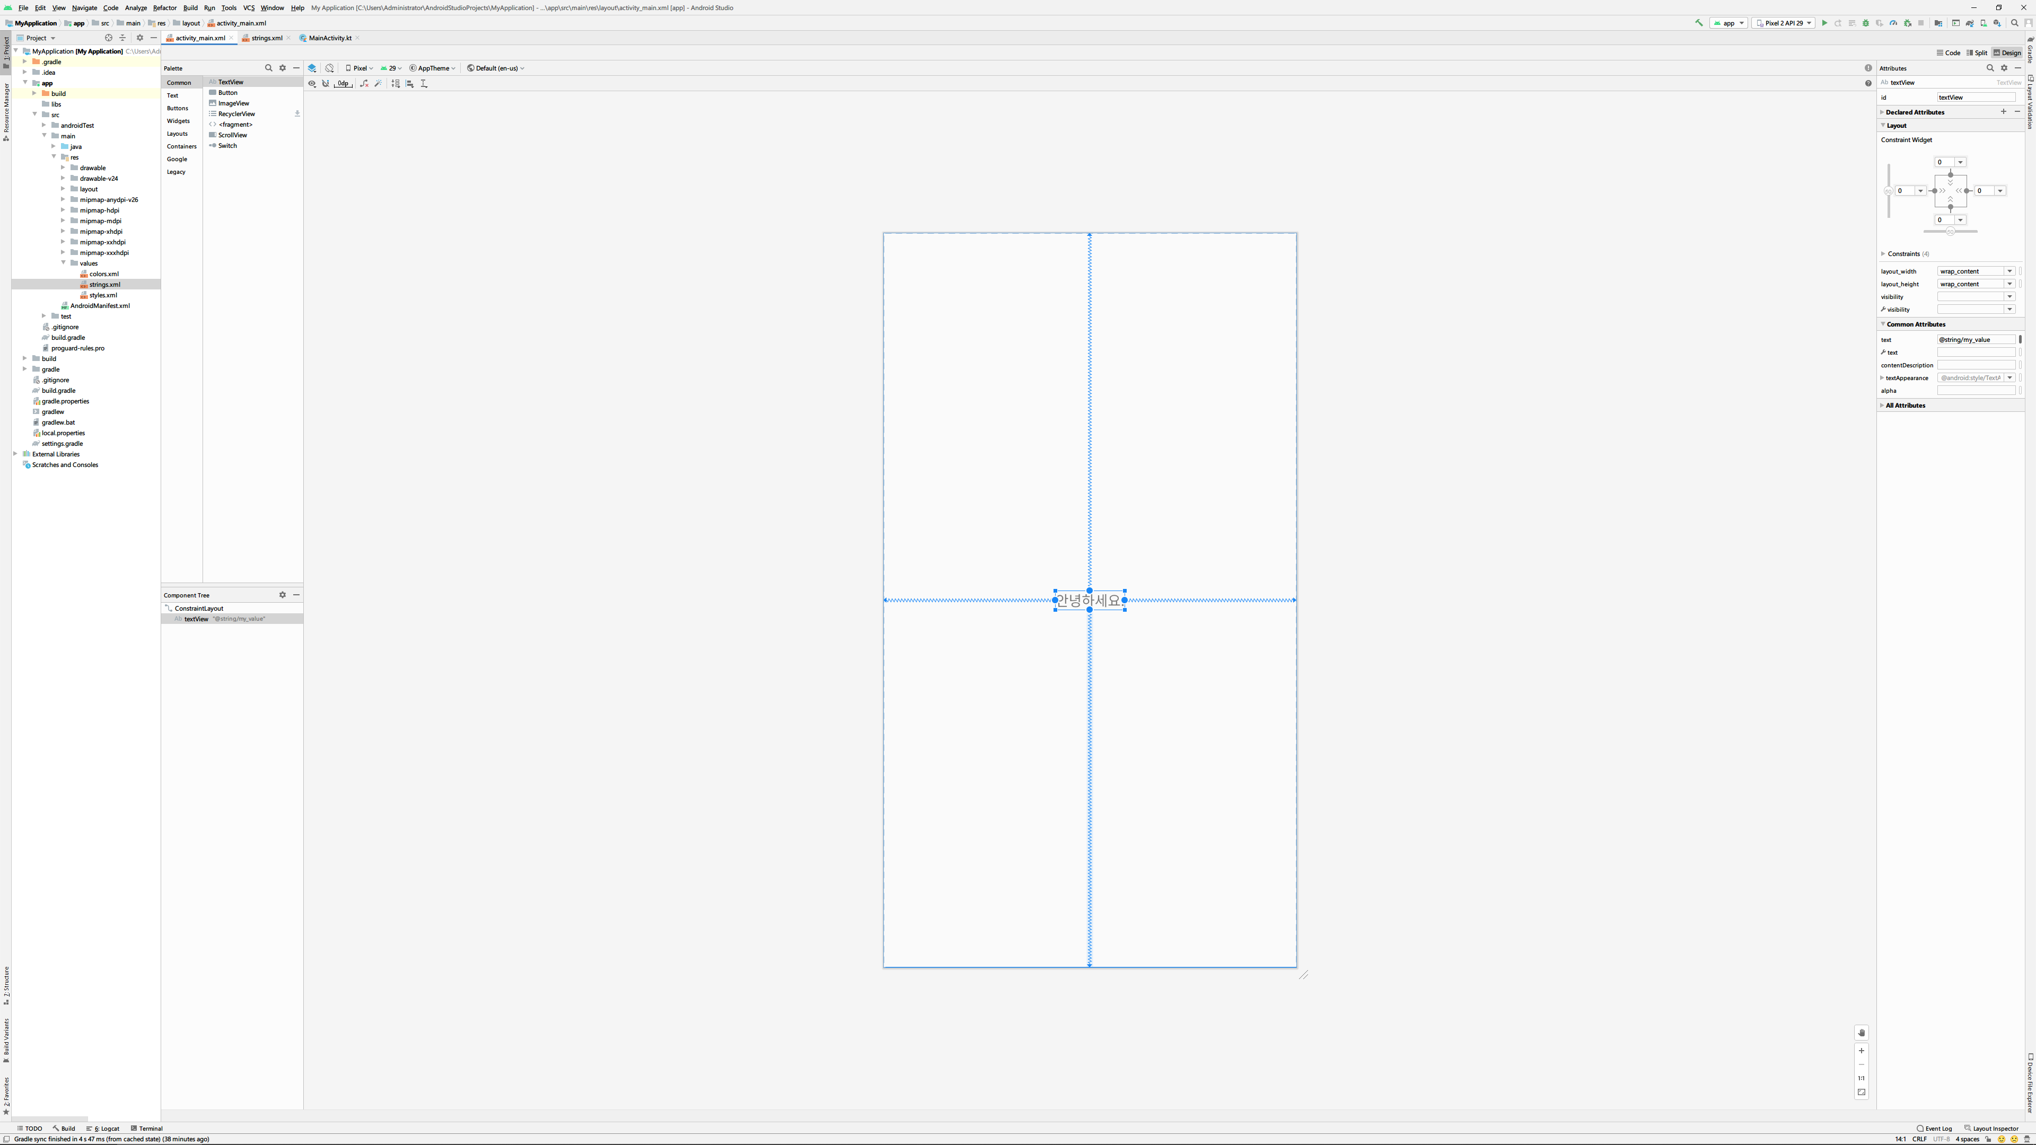
Task: Click the Clear All Constraints icon
Action: [364, 83]
